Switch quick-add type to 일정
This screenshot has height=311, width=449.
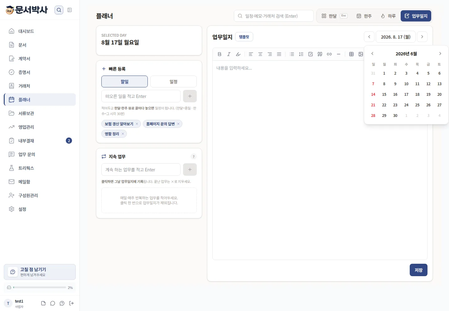(x=173, y=81)
